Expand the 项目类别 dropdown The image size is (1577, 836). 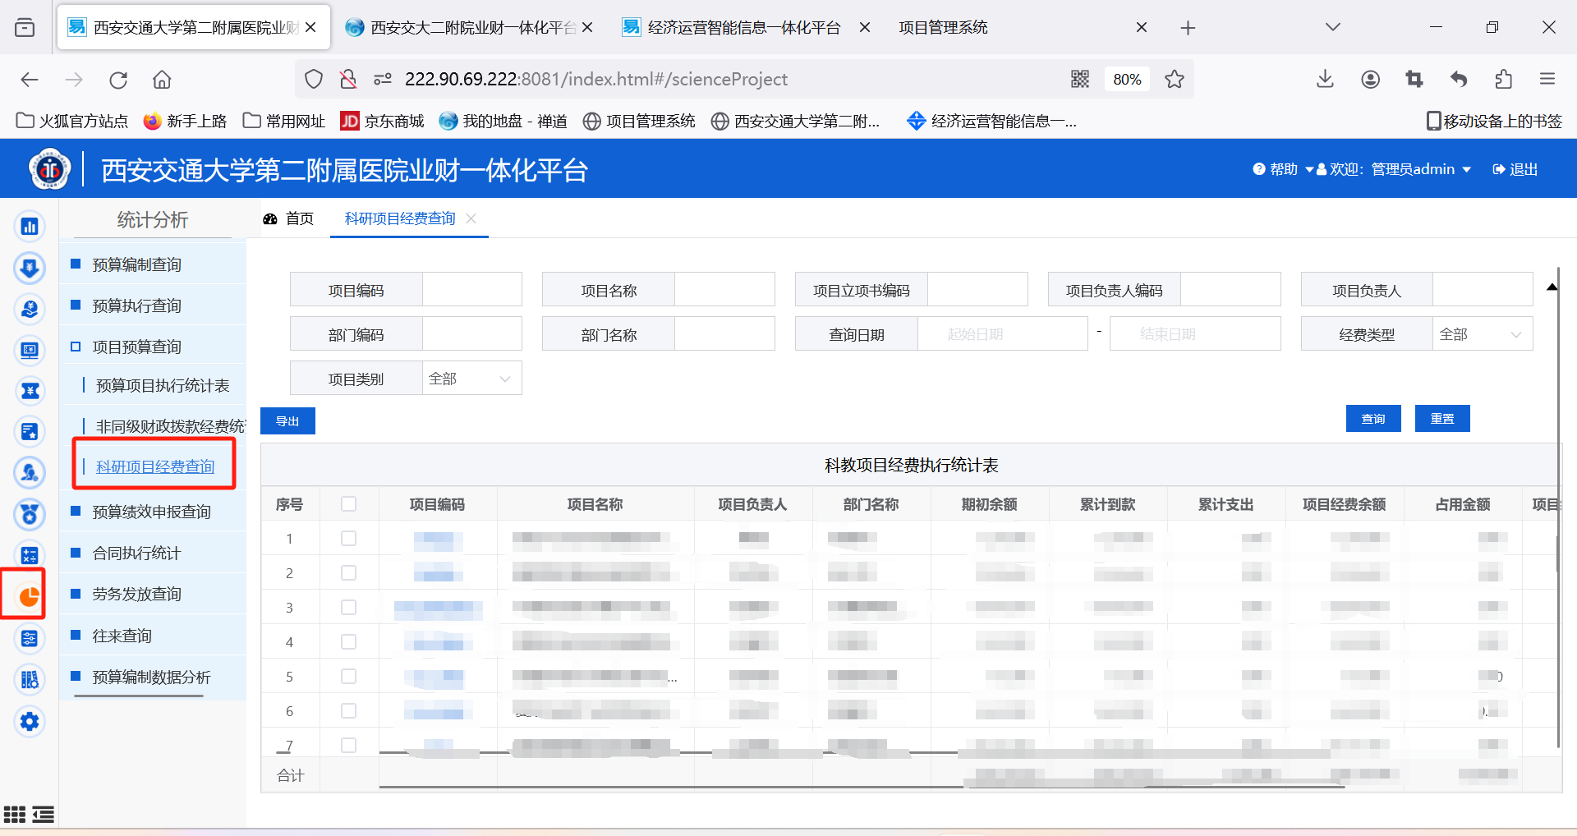tap(471, 378)
